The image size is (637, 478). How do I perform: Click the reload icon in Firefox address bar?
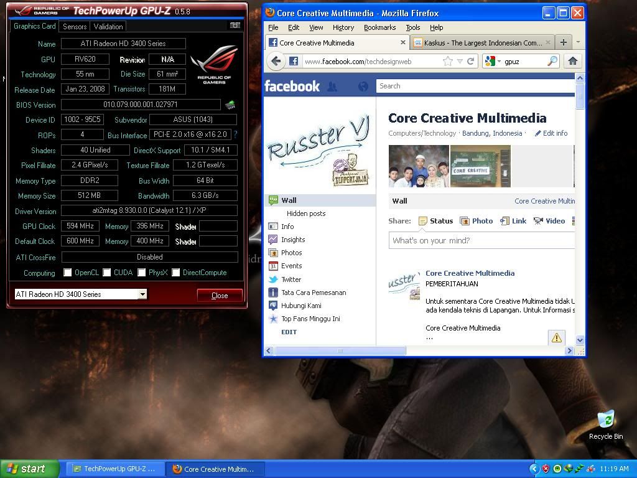pos(470,62)
